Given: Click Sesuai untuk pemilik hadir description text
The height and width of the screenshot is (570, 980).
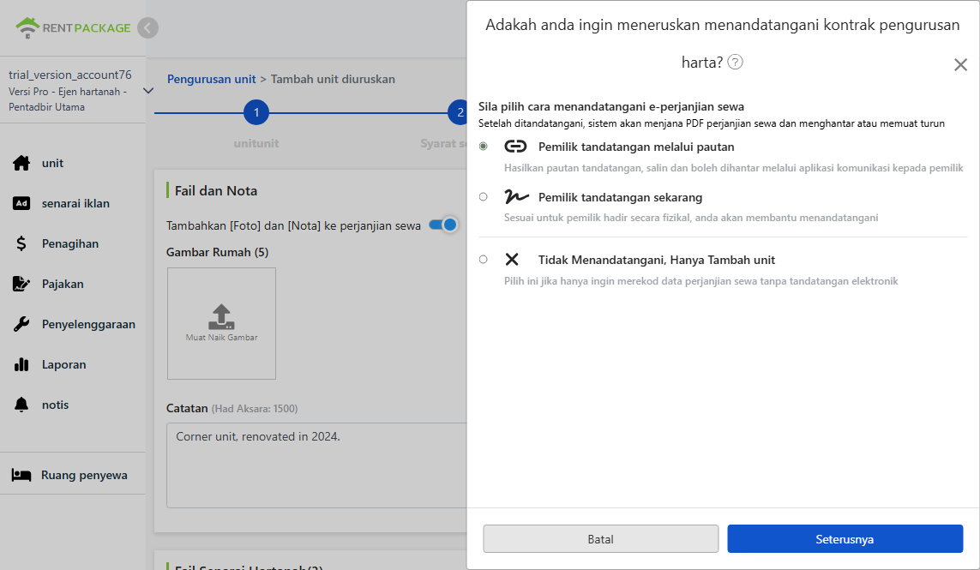Looking at the screenshot, I should (x=691, y=218).
